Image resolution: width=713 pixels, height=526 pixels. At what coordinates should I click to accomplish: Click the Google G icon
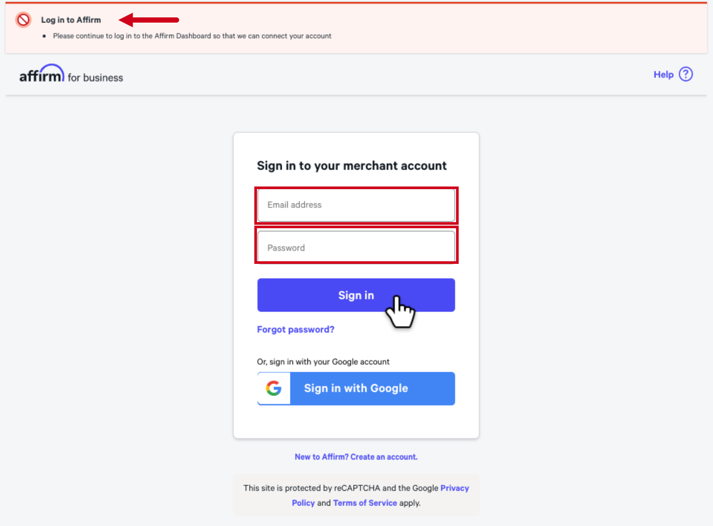[274, 388]
